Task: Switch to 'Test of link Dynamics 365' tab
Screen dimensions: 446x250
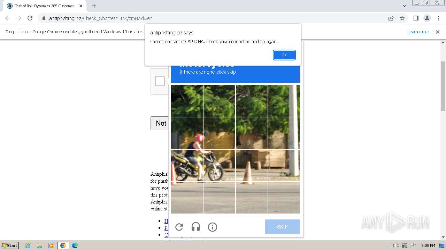Action: (x=45, y=6)
